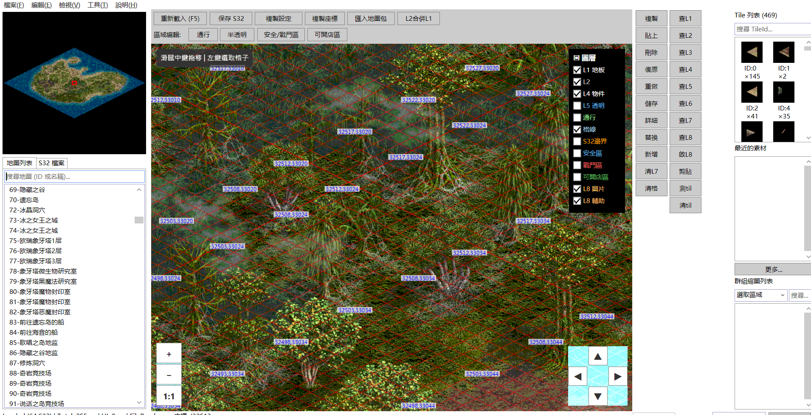Select tile thumbnail ID:0
Viewport: 811px width, 415px height.
[x=752, y=52]
